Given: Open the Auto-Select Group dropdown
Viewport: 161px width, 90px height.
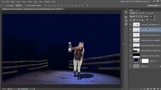Looking at the screenshot, I should click(19, 5).
